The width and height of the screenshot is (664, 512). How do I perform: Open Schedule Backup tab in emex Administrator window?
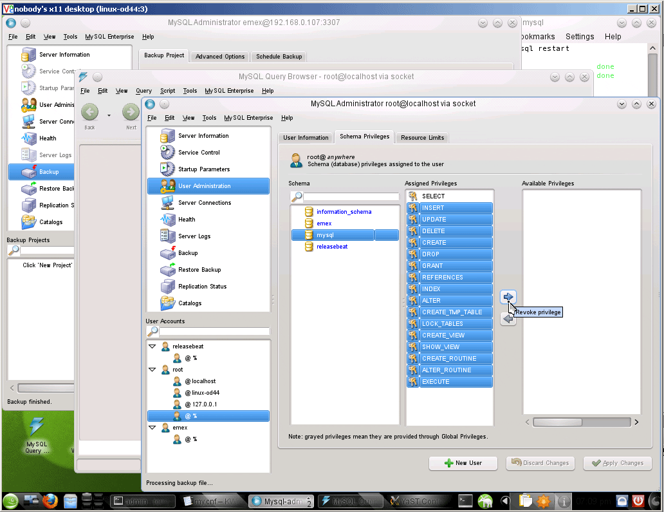point(279,57)
